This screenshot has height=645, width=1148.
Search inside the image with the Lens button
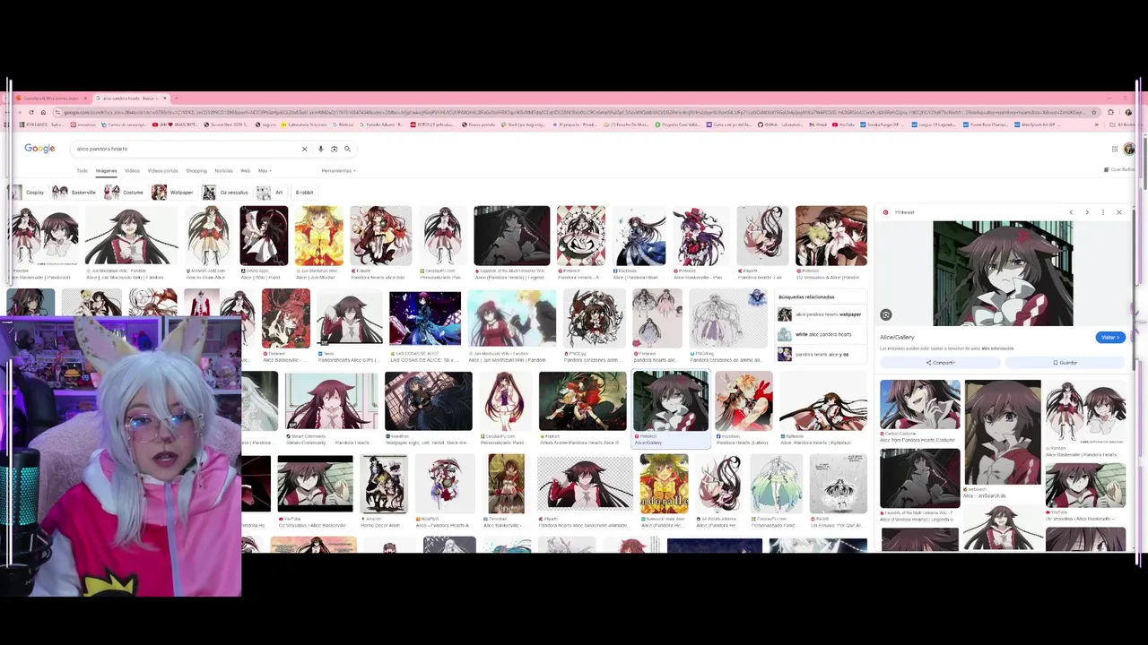[886, 315]
